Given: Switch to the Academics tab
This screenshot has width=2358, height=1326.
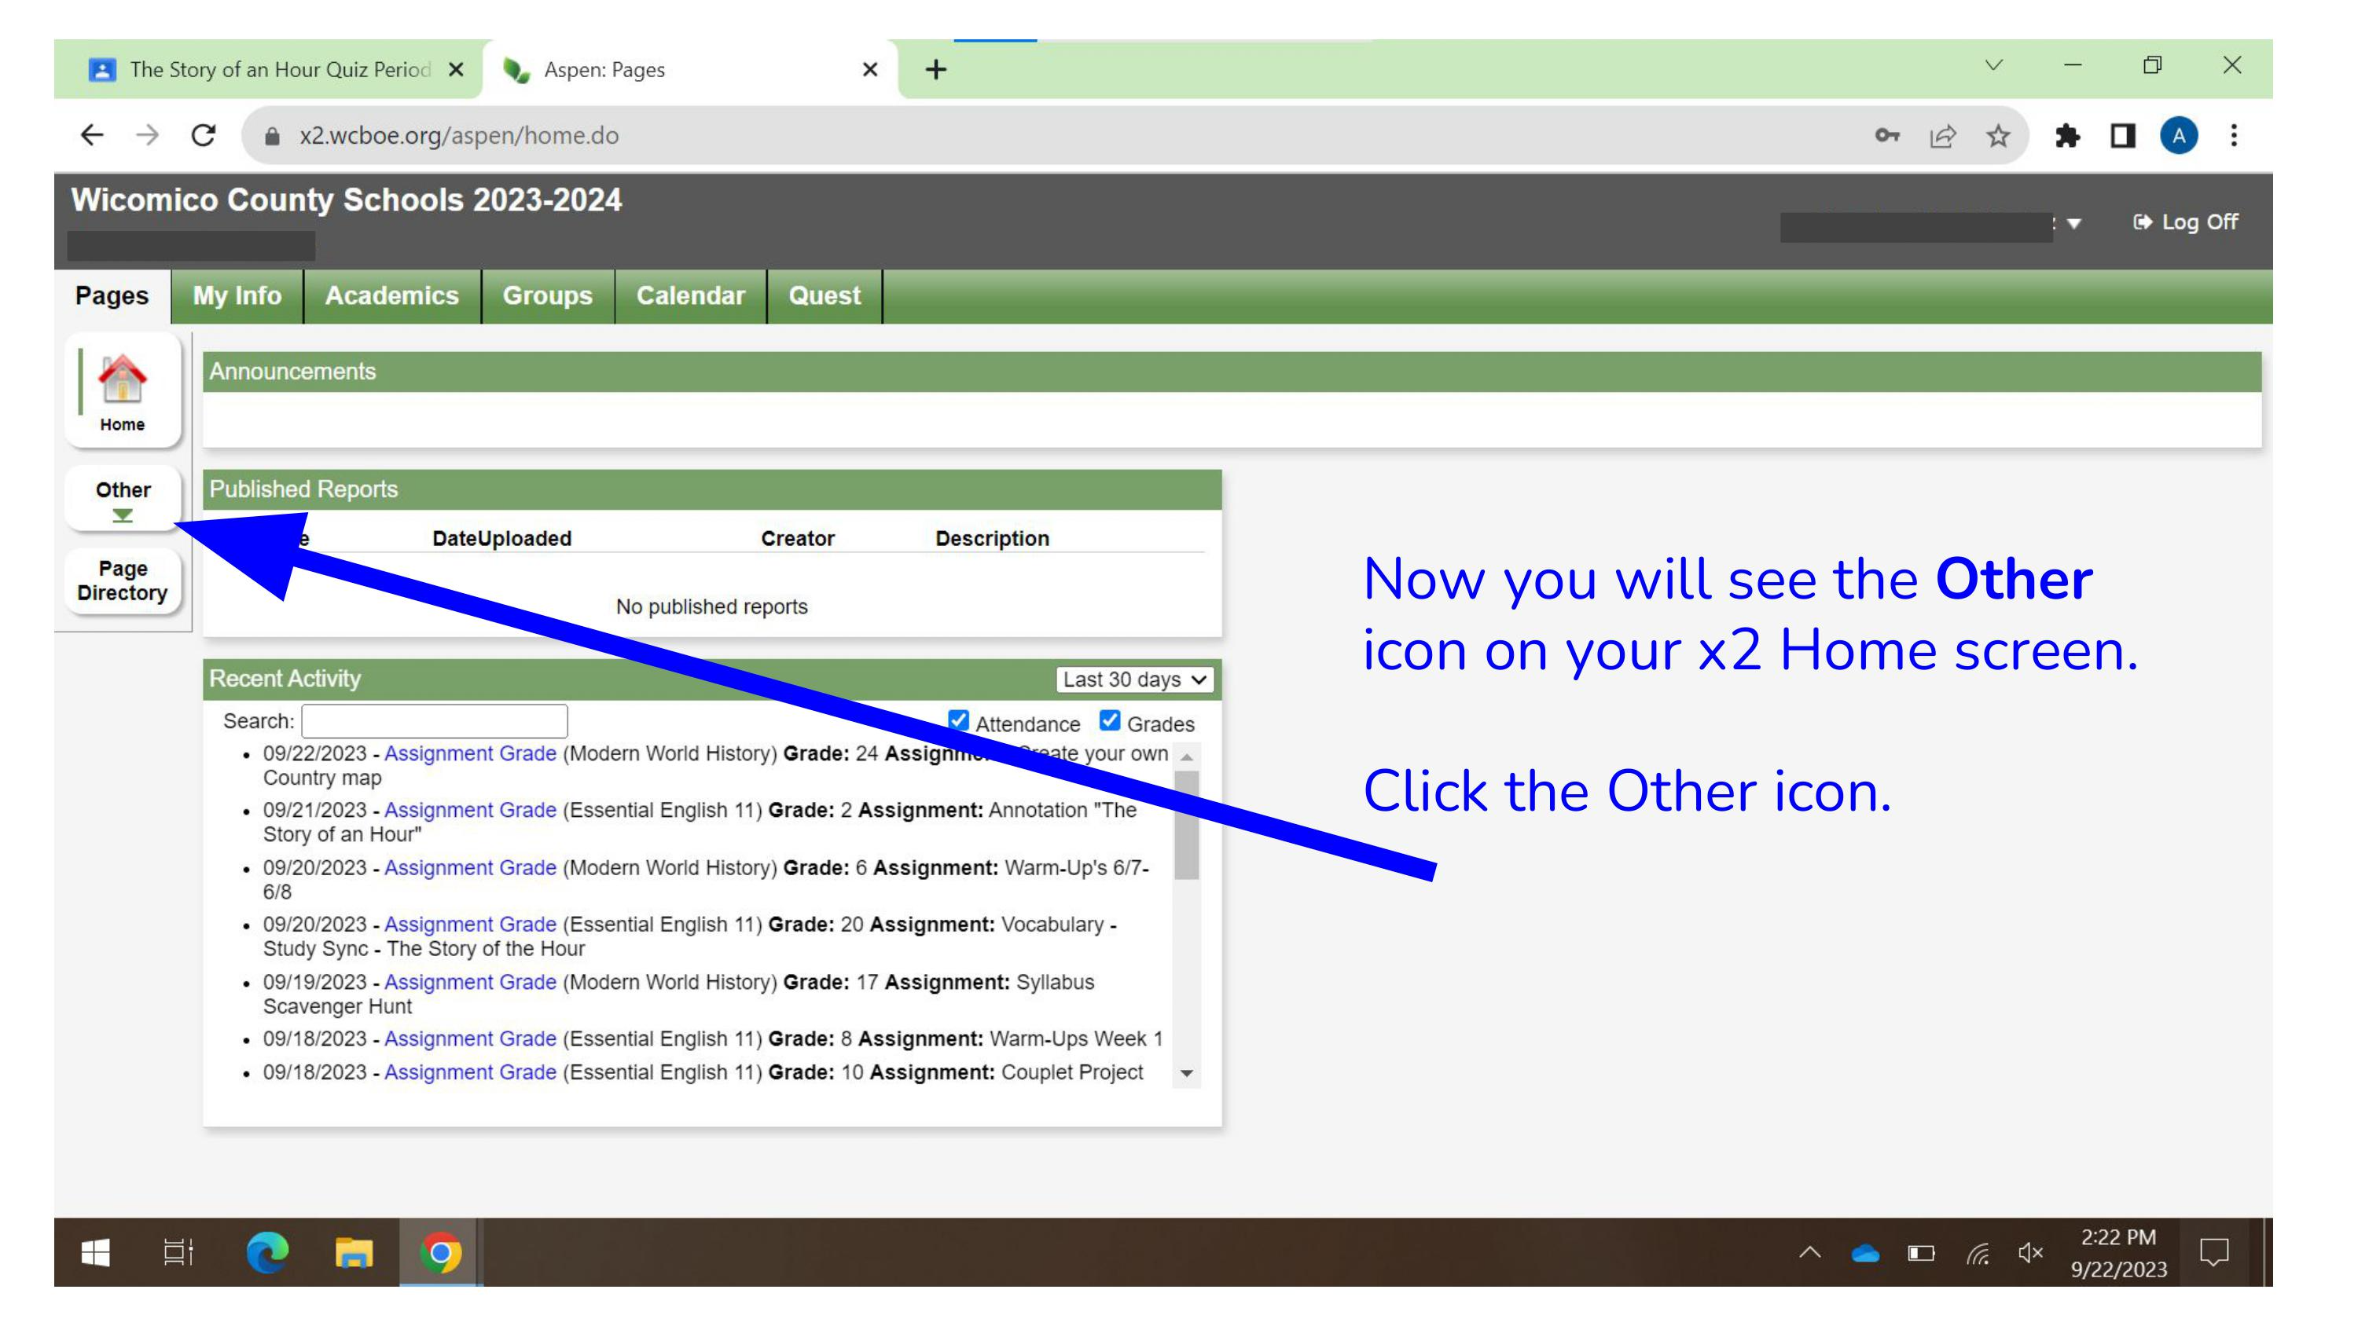Looking at the screenshot, I should [391, 295].
